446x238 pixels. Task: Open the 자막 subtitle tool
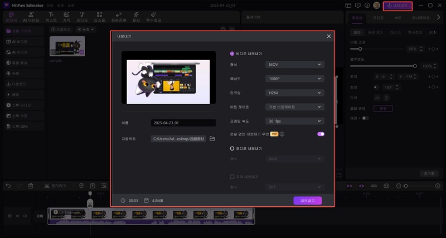pos(66,17)
